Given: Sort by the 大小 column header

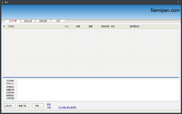Looking at the screenshot, I should (x=70, y=26).
